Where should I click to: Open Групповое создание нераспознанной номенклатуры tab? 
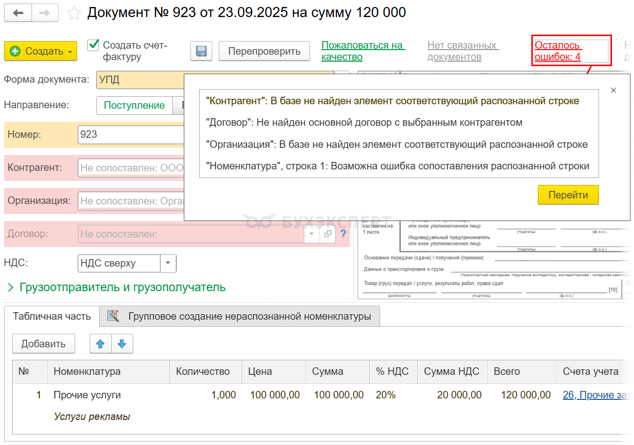239,316
